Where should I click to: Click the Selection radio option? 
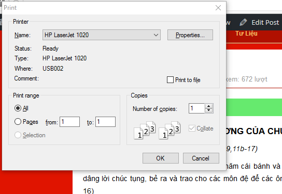click(x=18, y=135)
